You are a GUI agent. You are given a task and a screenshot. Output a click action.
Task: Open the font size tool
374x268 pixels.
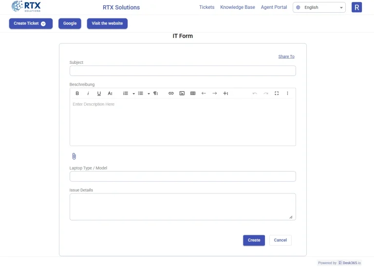tap(110, 93)
